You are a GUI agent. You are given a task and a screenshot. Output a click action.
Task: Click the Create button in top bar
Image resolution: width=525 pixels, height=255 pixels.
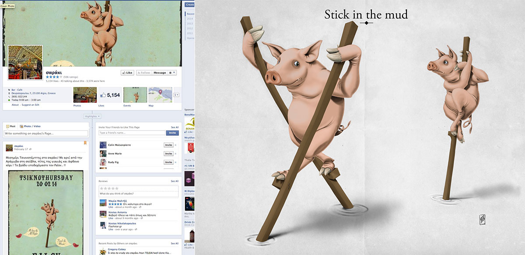tap(189, 4)
